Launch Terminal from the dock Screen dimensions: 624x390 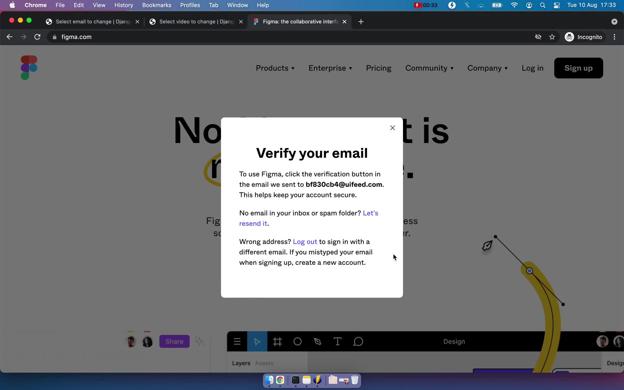(x=295, y=380)
